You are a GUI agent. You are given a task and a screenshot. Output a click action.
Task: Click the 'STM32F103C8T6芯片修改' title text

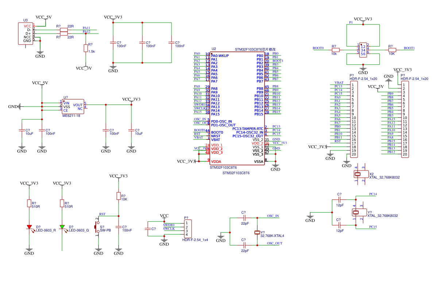(255, 49)
